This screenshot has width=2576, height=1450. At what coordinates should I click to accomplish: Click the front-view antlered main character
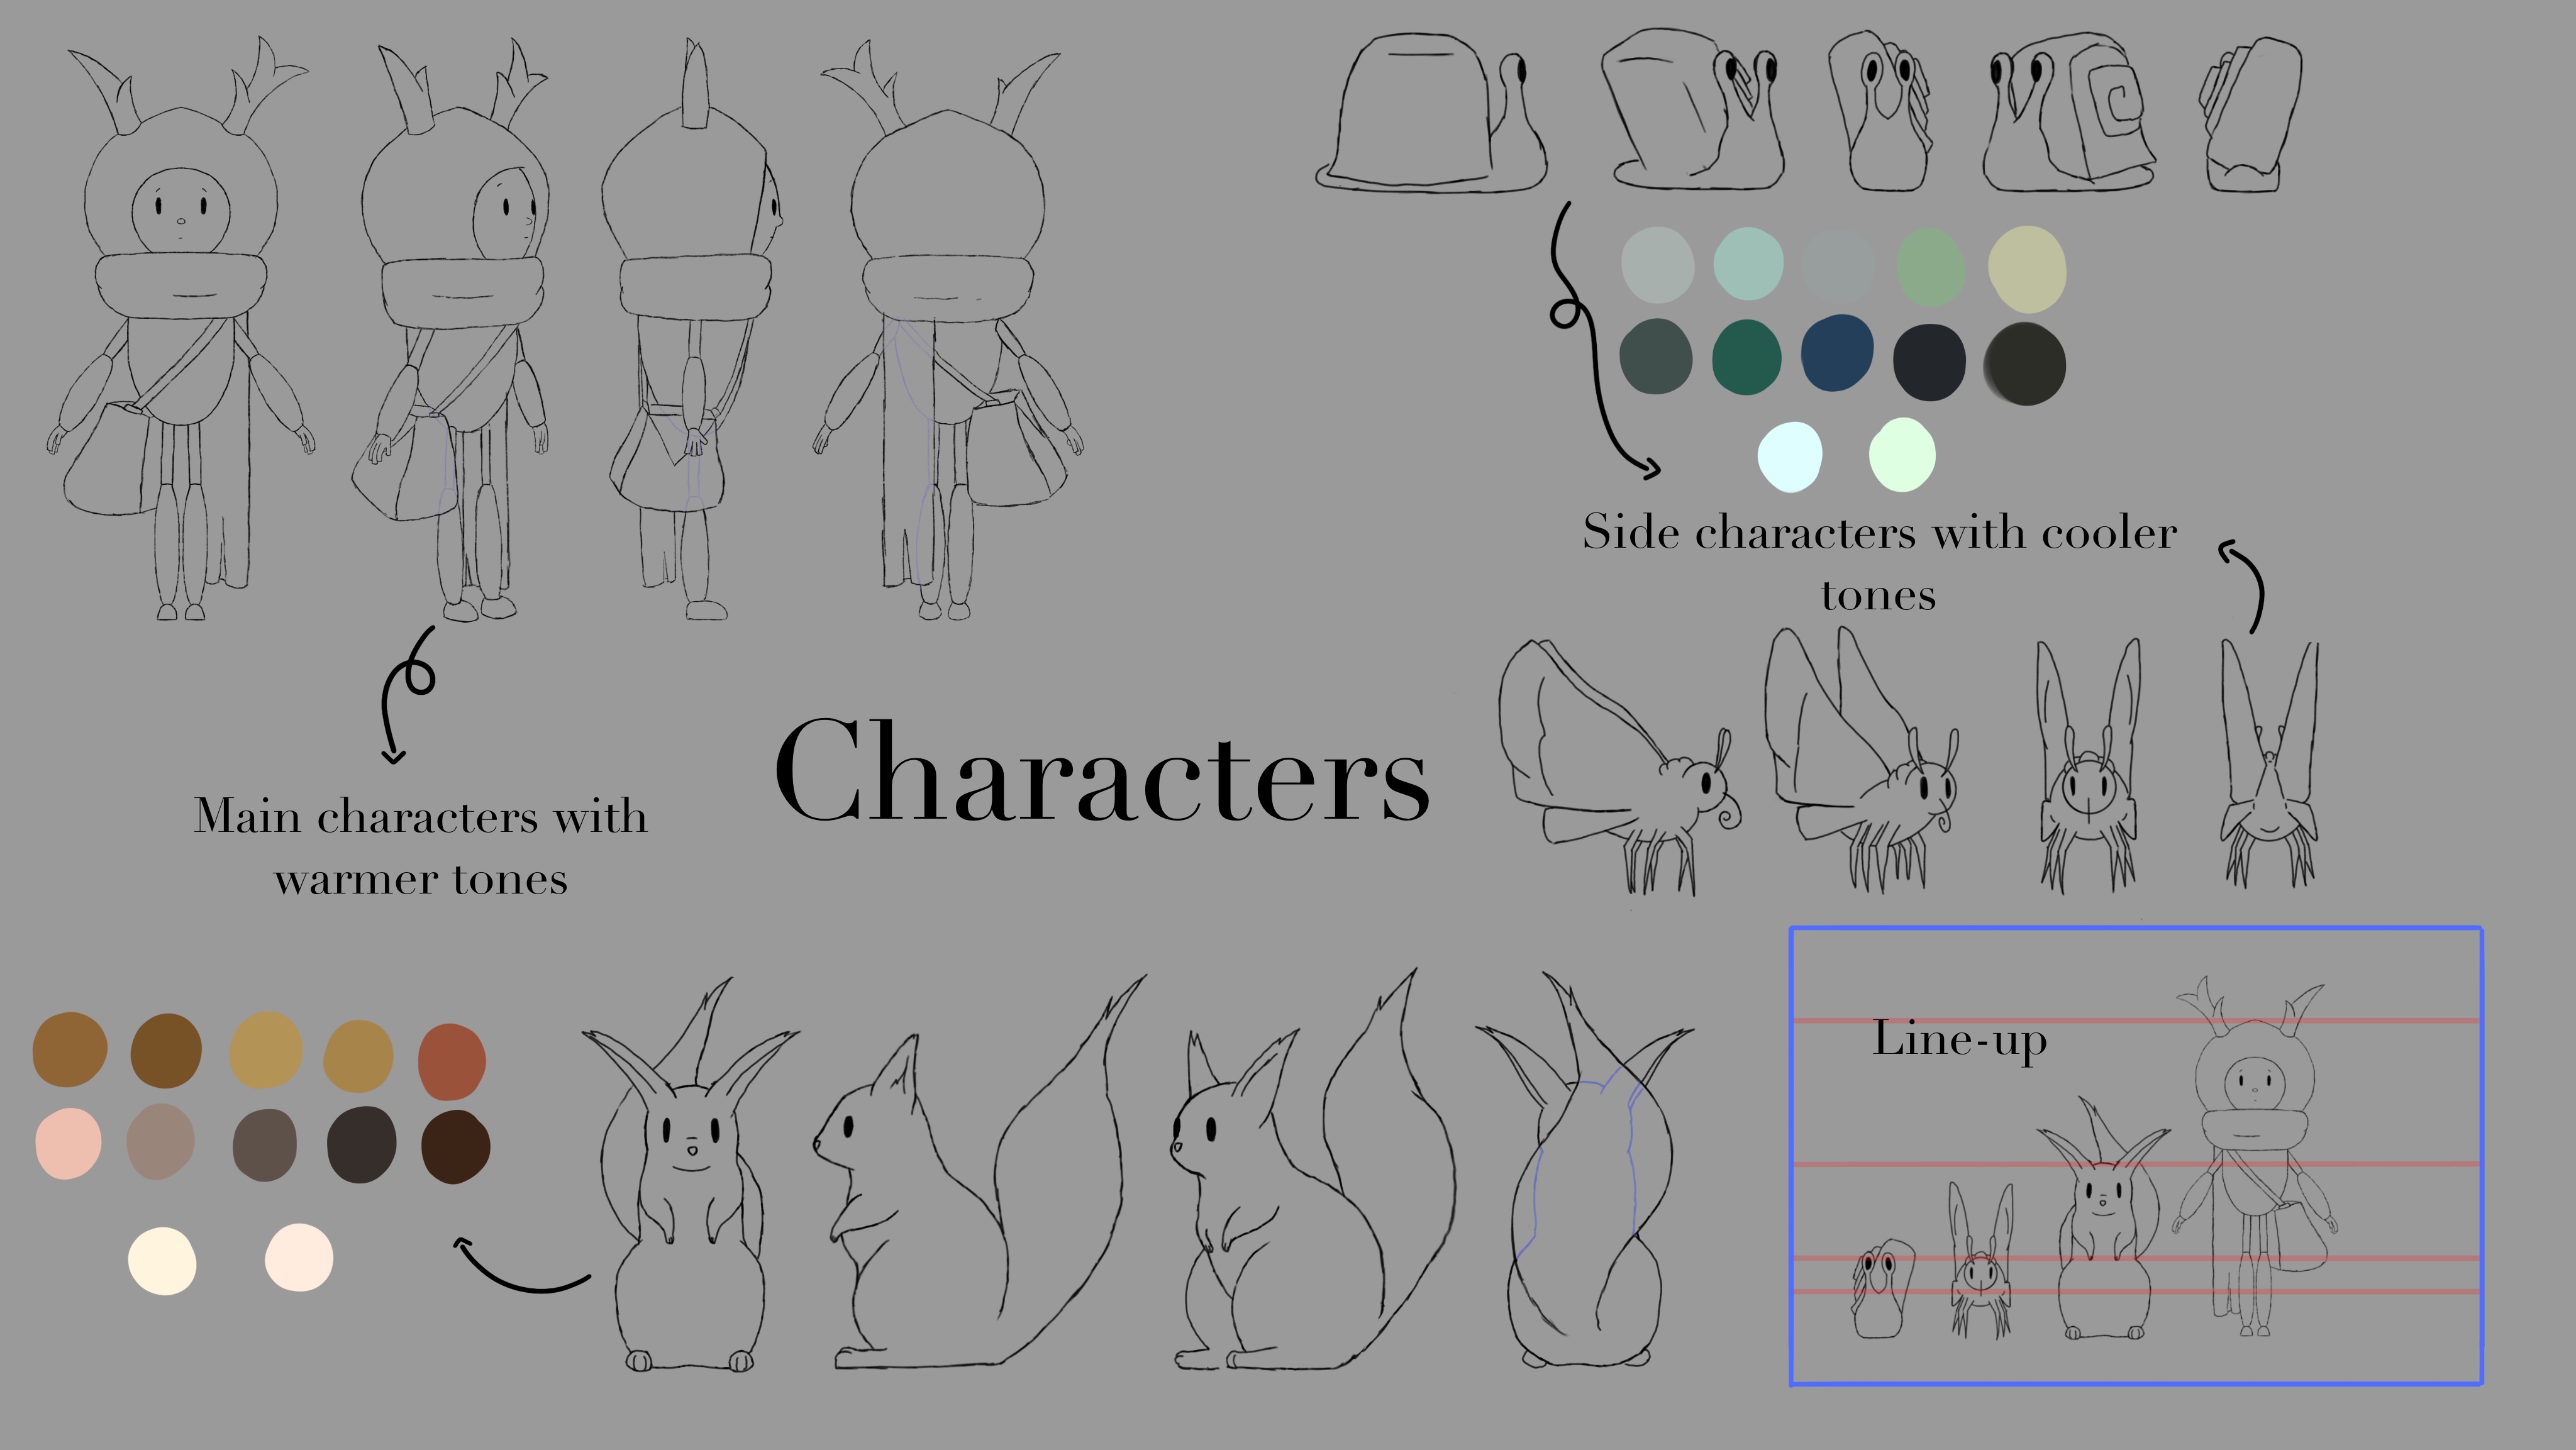[x=181, y=330]
